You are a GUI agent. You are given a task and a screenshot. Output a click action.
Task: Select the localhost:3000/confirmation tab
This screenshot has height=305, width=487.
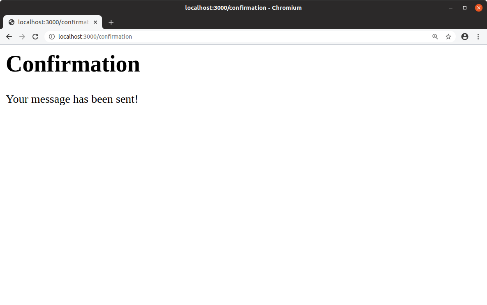click(x=53, y=22)
